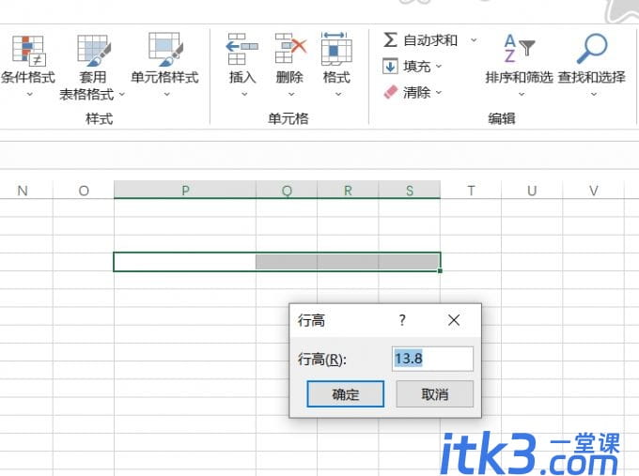Click the 清除 text label
This screenshot has height=476, width=639.
click(x=416, y=92)
